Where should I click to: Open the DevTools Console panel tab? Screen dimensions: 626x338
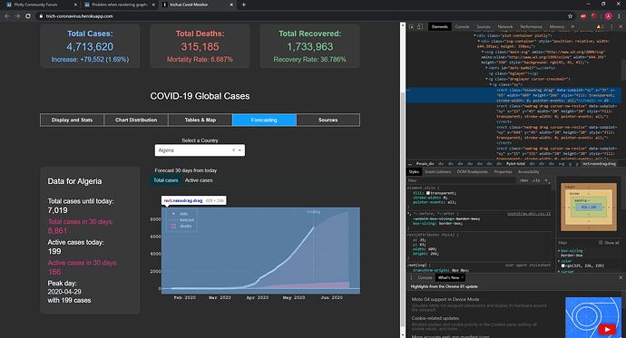462,26
